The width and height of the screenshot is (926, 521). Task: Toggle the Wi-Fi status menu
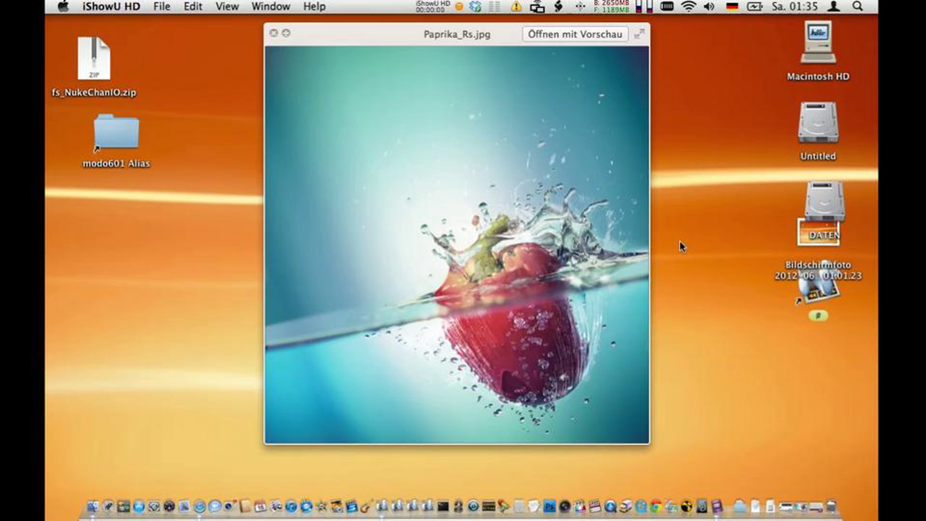[x=689, y=7]
